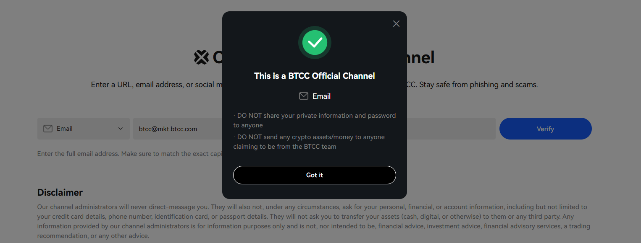Click the 'This is a BTCC Official Channel' title
Viewport: 641px width, 243px height.
[x=315, y=76]
